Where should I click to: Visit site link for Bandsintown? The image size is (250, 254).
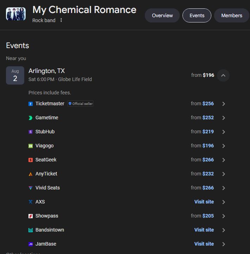[204, 230]
